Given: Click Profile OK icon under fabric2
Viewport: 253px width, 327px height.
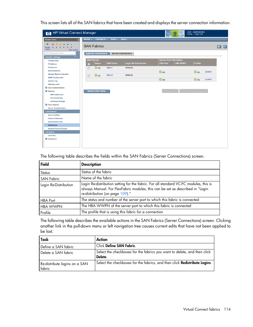Looking at the screenshot, I should [195, 79].
